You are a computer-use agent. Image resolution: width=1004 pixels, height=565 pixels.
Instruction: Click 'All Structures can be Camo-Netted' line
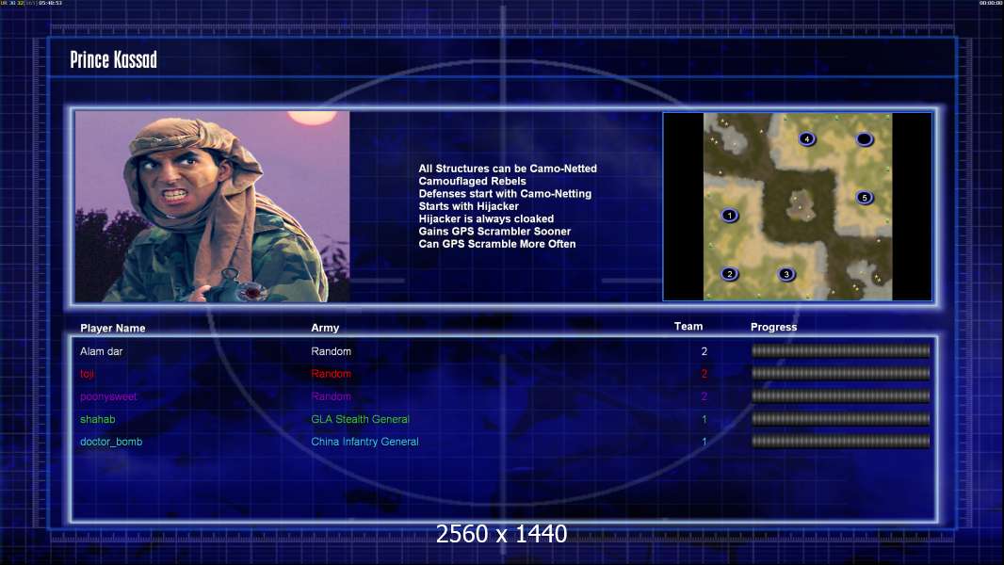[x=508, y=169]
